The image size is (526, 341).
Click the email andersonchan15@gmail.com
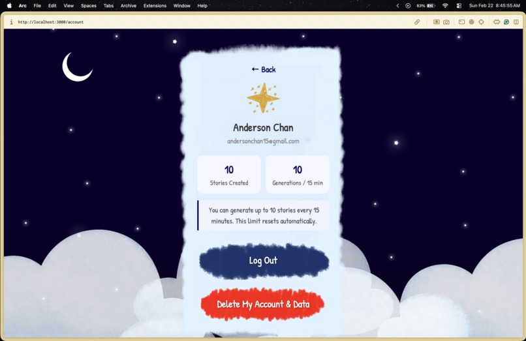(264, 141)
